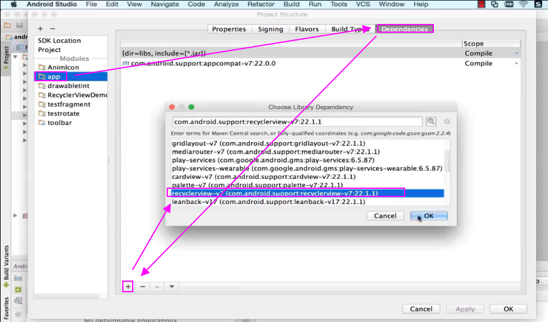Open the Refactor menu
The image size is (548, 322).
pyautogui.click(x=261, y=4)
